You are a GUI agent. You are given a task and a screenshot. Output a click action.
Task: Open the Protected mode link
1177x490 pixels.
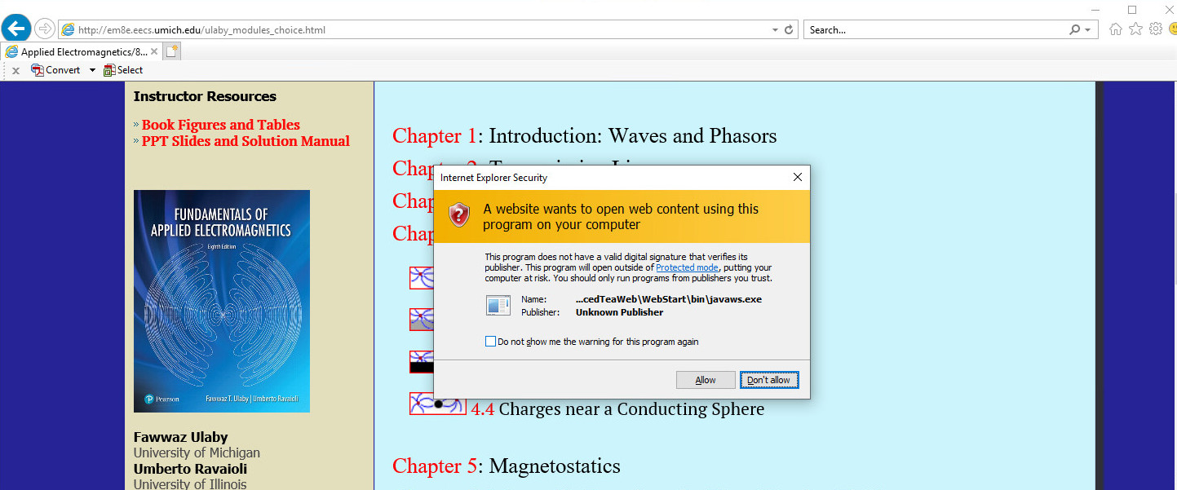(x=687, y=267)
